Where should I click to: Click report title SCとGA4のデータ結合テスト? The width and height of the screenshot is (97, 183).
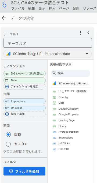[40, 3]
